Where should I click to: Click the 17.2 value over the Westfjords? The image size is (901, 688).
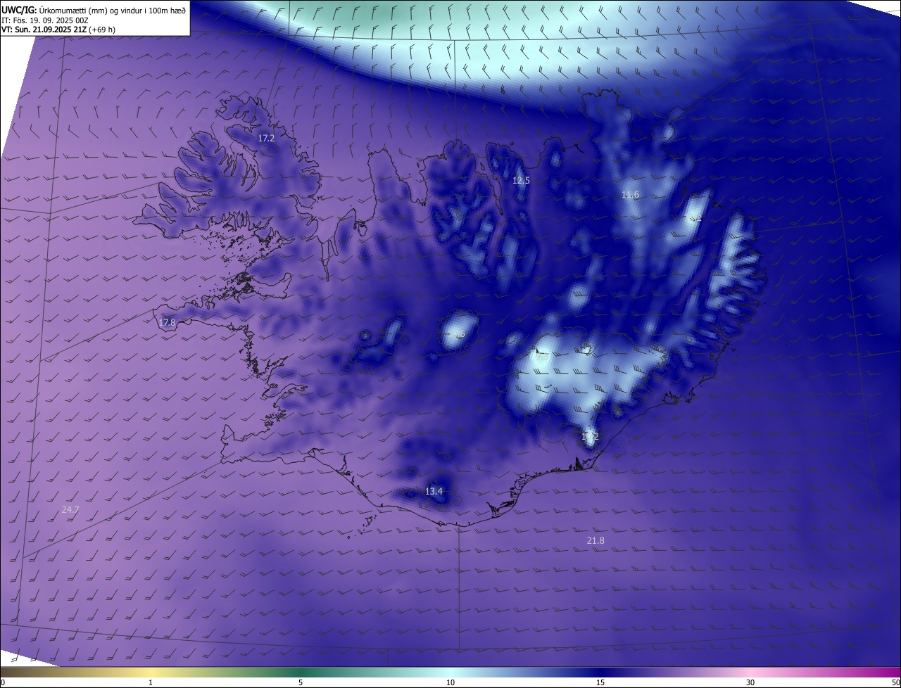point(266,139)
